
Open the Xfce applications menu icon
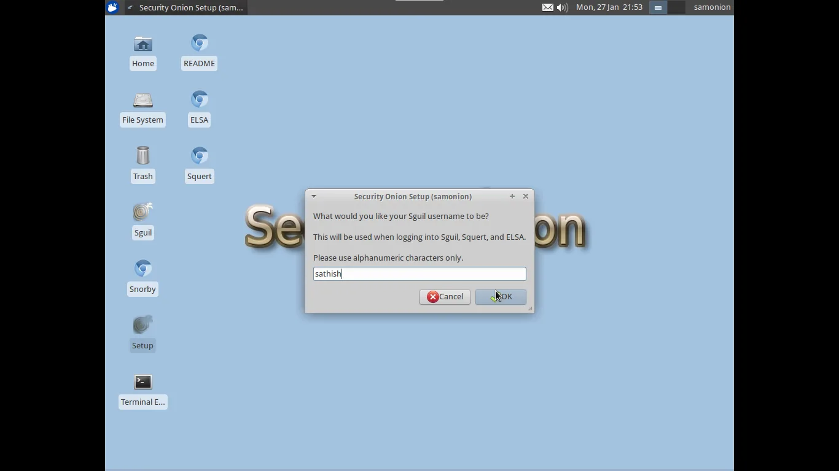[x=112, y=7]
